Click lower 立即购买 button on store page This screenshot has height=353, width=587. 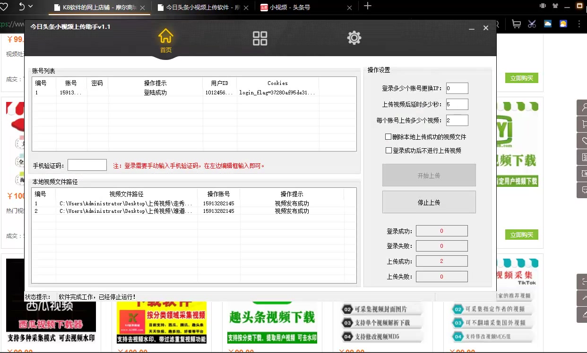pyautogui.click(x=521, y=235)
